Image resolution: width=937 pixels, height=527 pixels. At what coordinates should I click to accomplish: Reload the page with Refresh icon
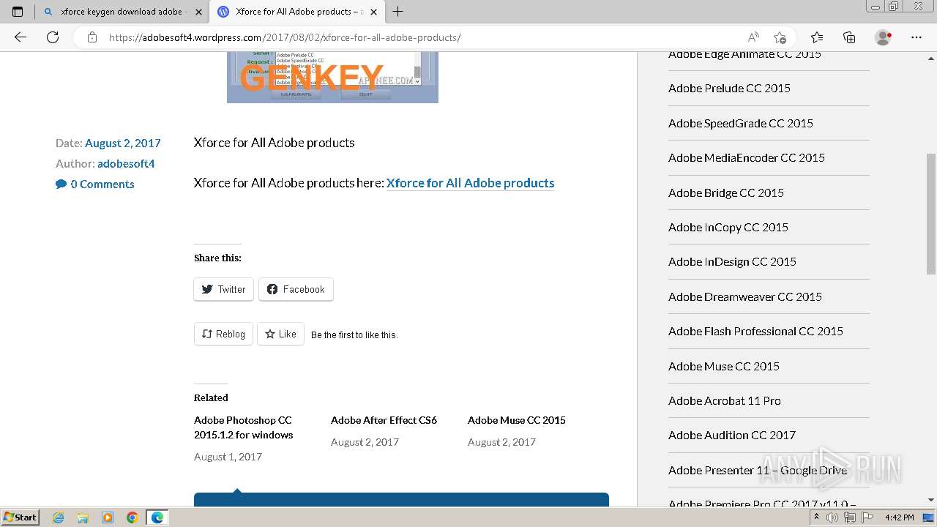coord(53,37)
